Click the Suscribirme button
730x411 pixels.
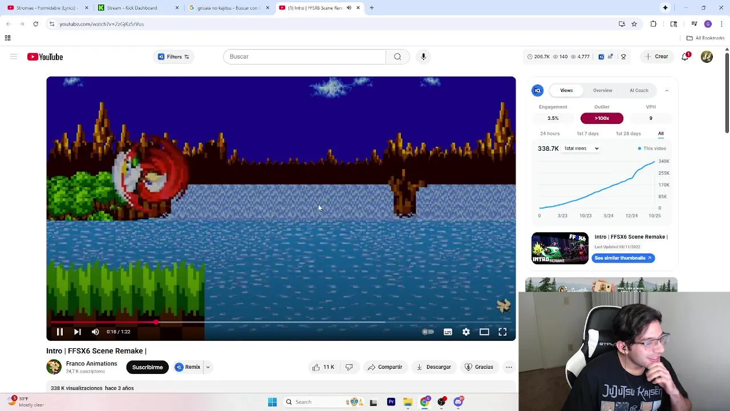tap(147, 367)
